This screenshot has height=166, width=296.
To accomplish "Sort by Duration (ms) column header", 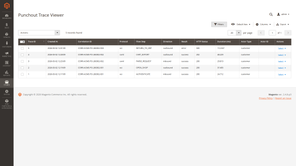I will [x=228, y=42].
